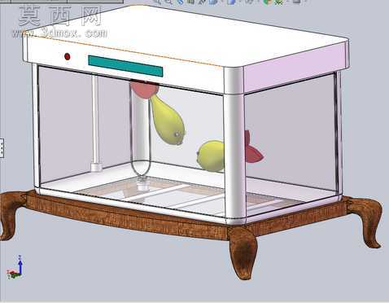Select the teal display strip on the hood
Image resolution: width=389 pixels, height=303 pixels.
(x=125, y=66)
